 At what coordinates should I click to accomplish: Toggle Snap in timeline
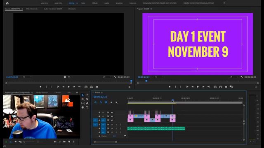click(x=101, y=102)
